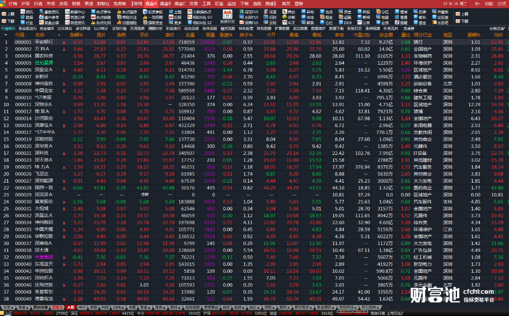
Task: Open 投资参股 tool
Action: (153, 12)
